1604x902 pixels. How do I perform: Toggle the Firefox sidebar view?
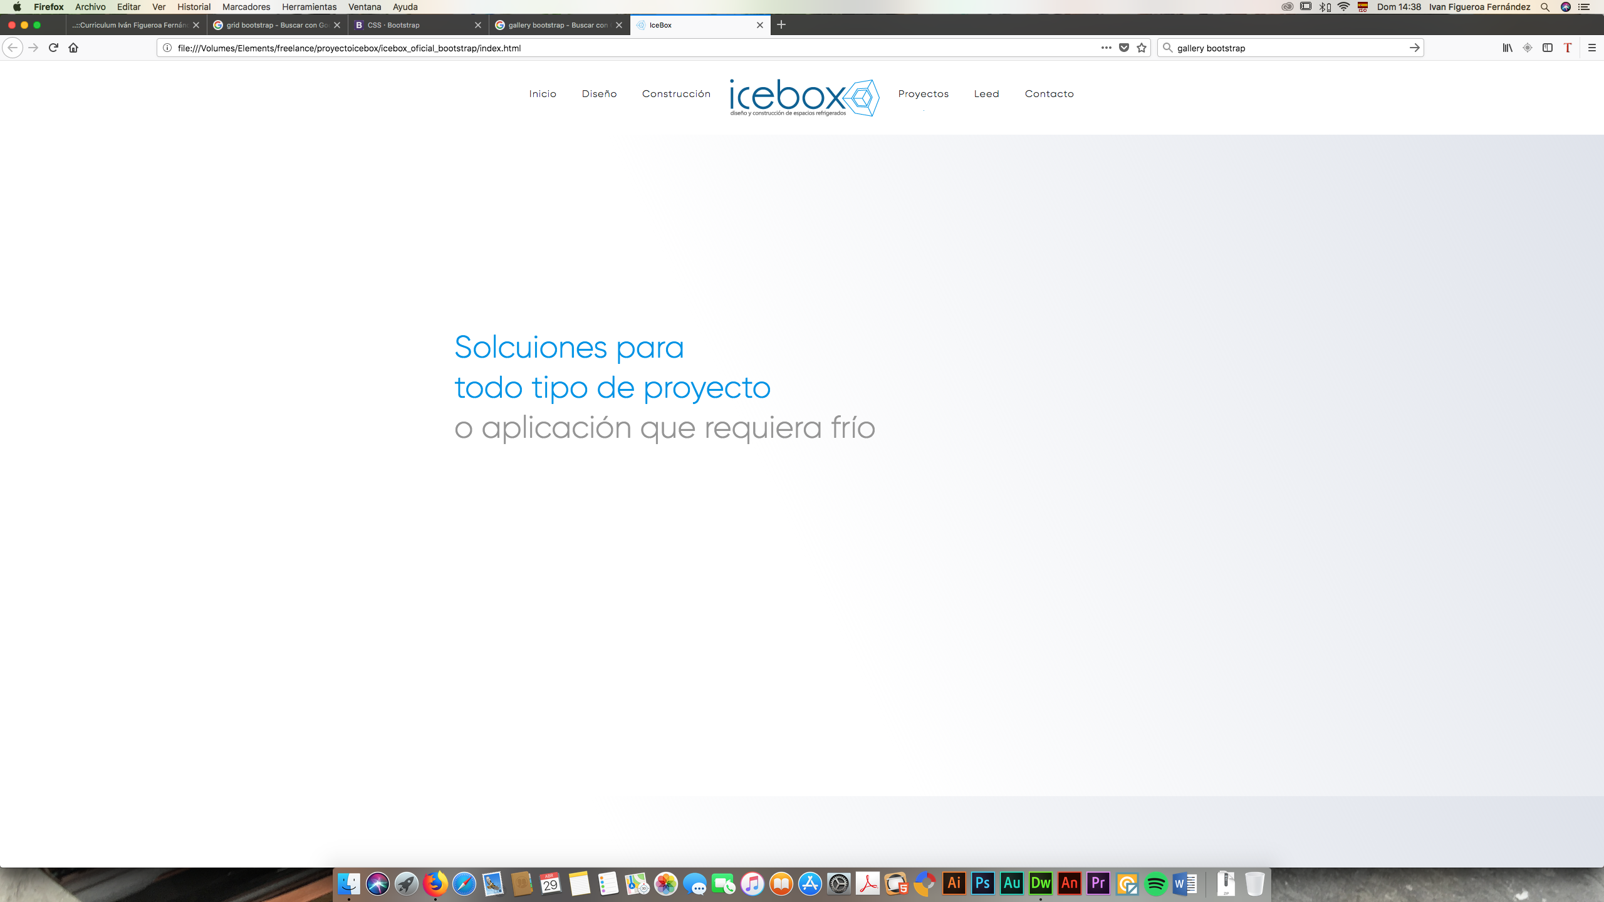tap(1548, 48)
